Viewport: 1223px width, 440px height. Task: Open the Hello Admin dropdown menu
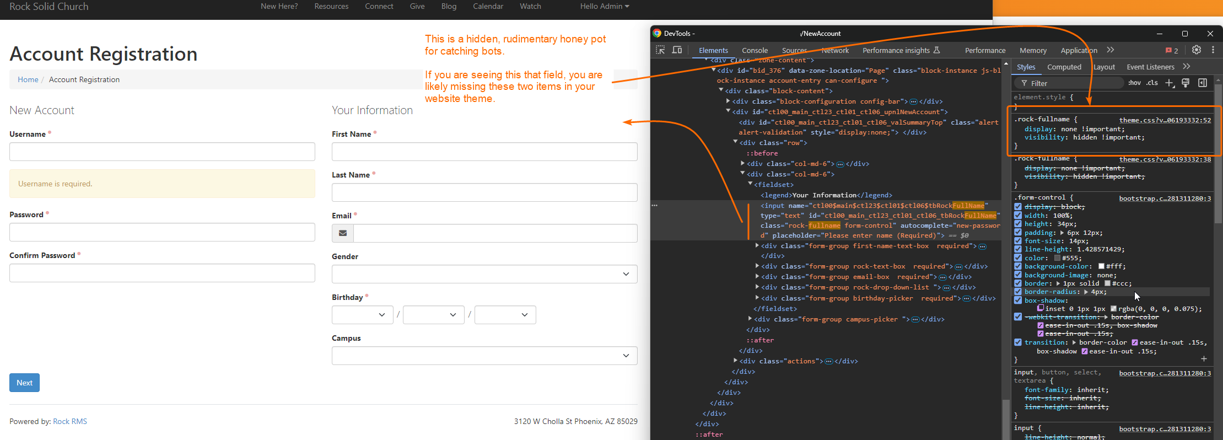point(604,6)
